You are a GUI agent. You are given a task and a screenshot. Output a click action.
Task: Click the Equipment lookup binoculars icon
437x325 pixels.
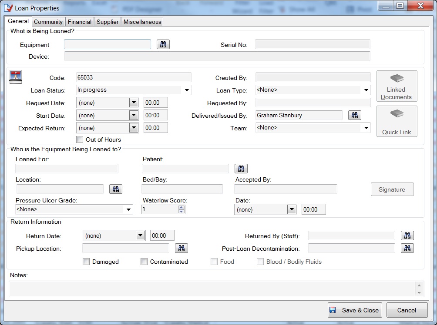tap(163, 44)
